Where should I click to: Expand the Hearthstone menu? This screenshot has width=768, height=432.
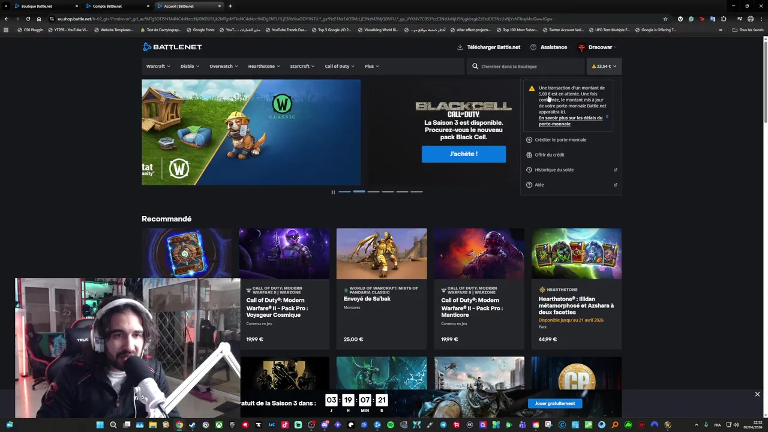(x=264, y=66)
